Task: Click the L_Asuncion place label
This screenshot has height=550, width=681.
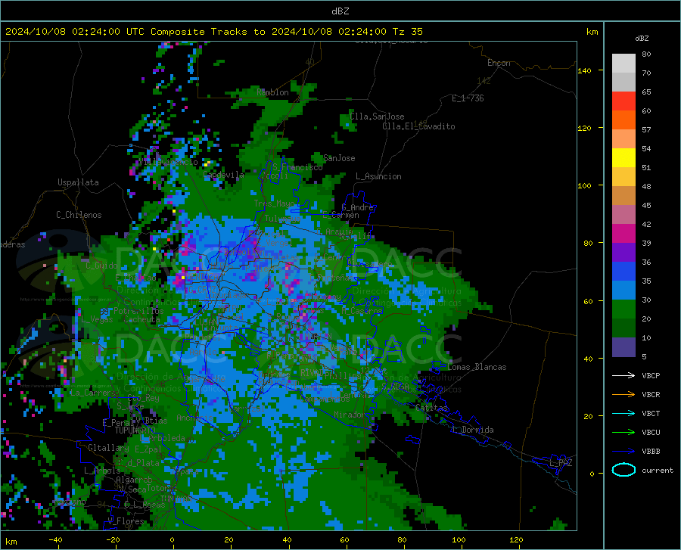Action: 378,176
